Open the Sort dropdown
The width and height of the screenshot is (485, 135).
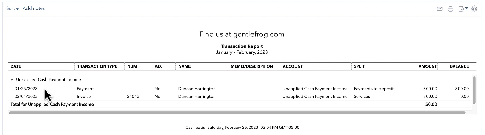pos(12,8)
